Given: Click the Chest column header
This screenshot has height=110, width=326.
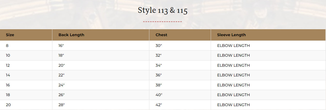Looking at the screenshot, I should pos(161,35).
